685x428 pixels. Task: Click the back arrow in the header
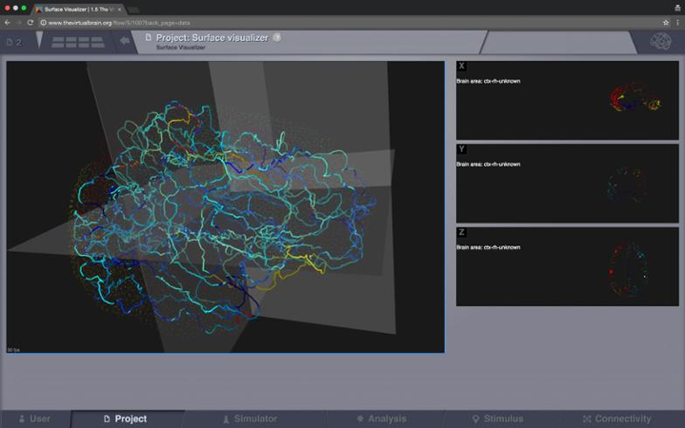[125, 40]
